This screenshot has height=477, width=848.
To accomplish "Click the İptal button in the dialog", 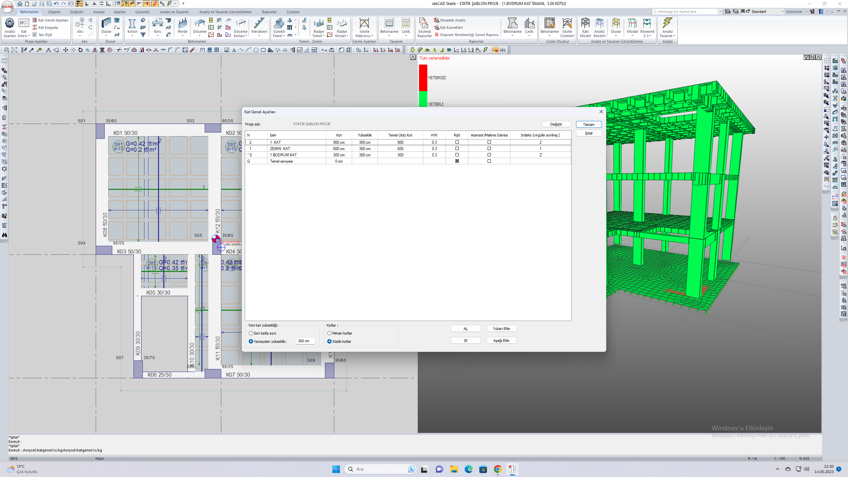I will (x=589, y=133).
